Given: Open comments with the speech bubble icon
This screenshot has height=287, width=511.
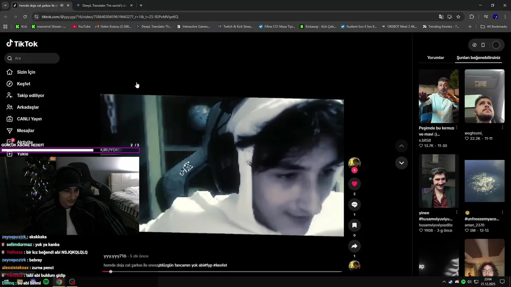Looking at the screenshot, I should click(x=354, y=204).
